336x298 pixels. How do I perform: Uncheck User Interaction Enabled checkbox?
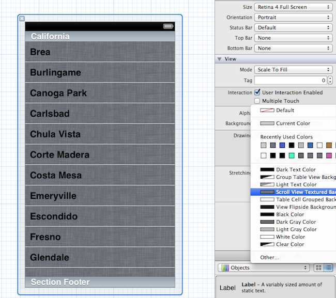pyautogui.click(x=257, y=92)
